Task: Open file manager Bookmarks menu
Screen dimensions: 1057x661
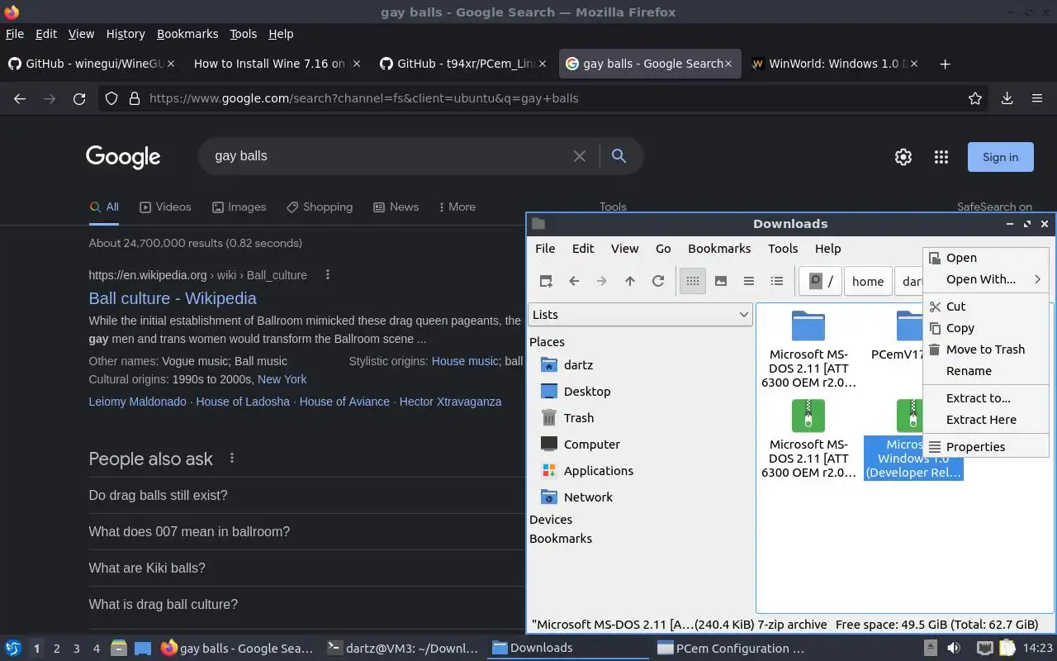Action: click(x=719, y=248)
